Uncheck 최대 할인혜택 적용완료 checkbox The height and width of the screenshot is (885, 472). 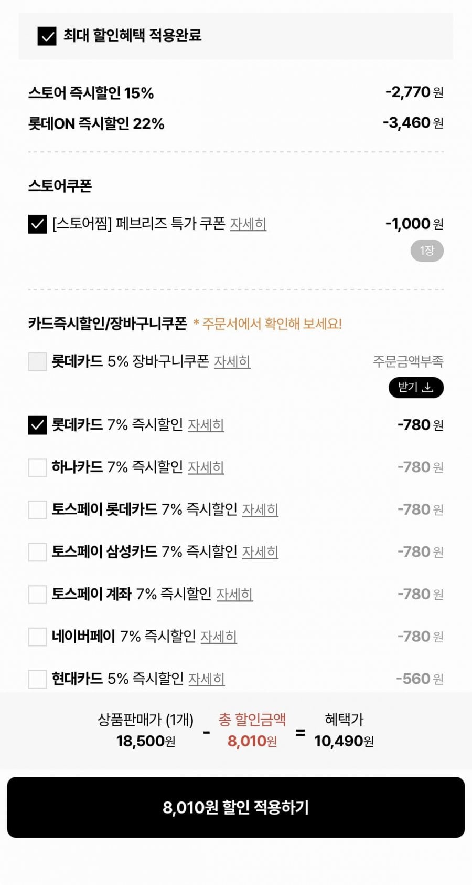tap(47, 36)
